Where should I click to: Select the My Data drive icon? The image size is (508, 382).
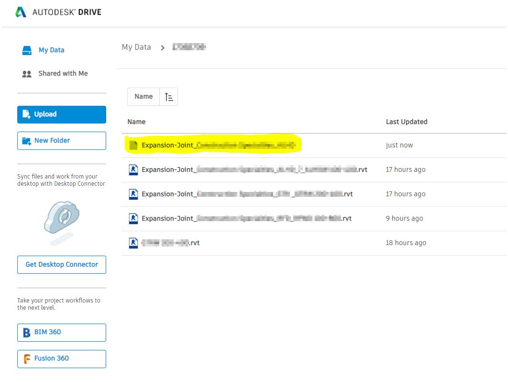27,50
